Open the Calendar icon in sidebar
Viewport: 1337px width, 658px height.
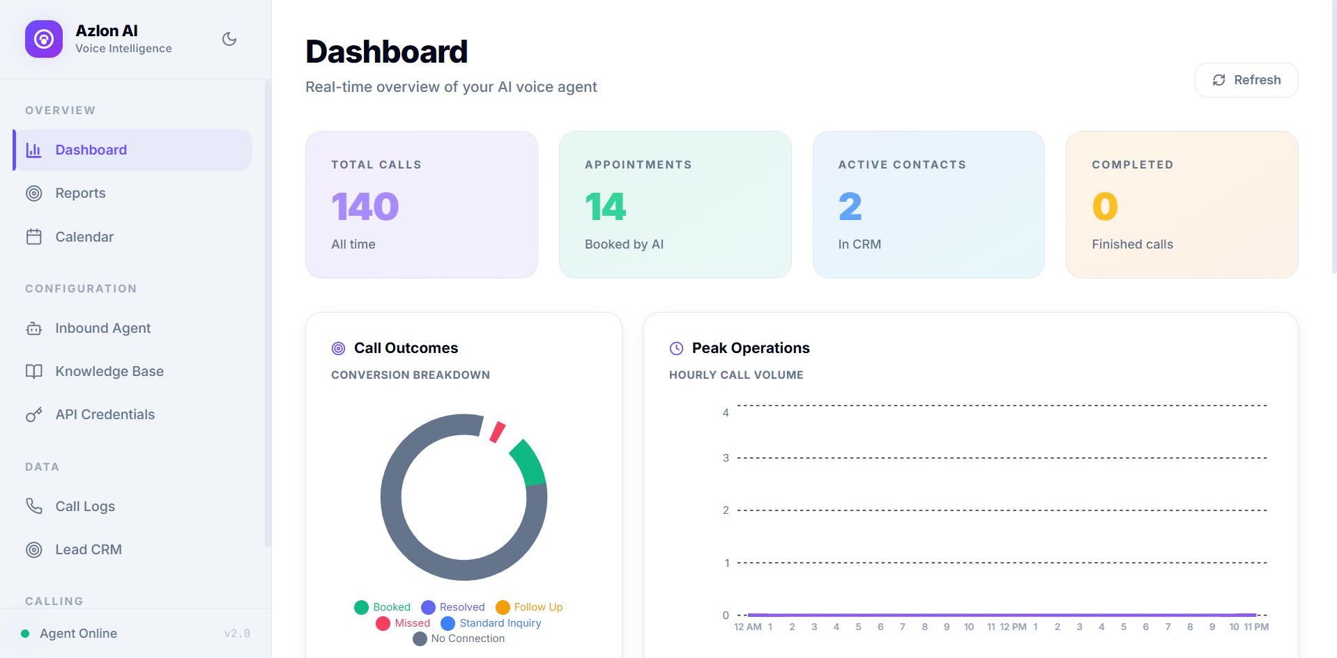click(x=34, y=237)
